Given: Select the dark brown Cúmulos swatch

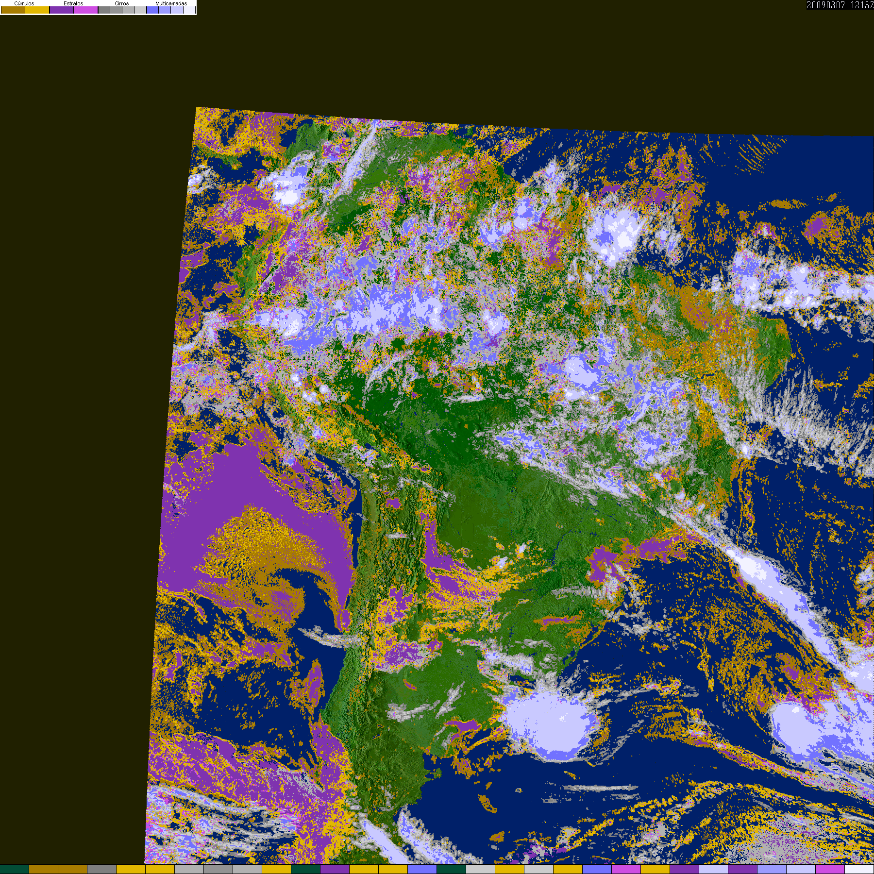Looking at the screenshot, I should (13, 10).
